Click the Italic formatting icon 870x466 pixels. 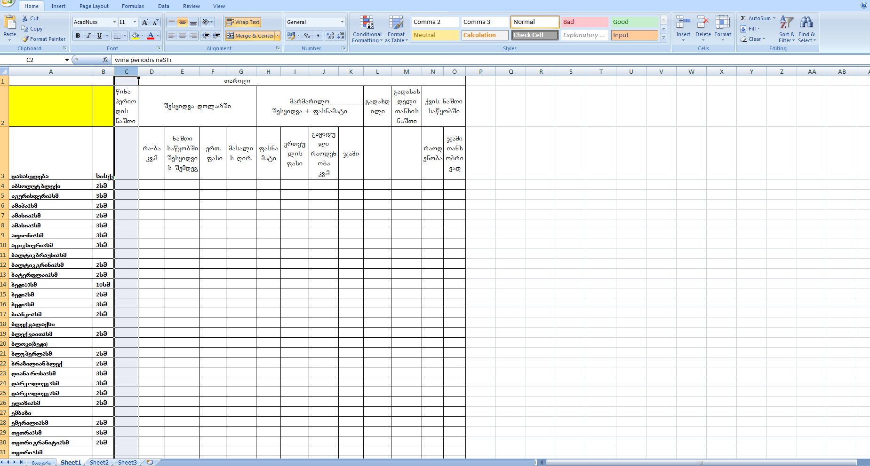pyautogui.click(x=88, y=36)
